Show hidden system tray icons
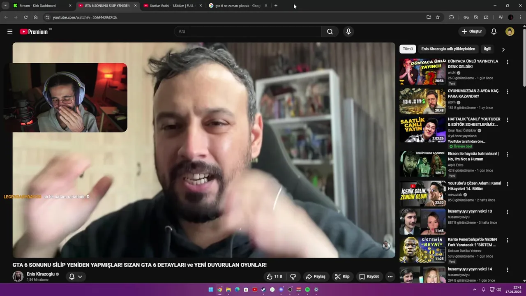526x296 pixels. point(475,289)
